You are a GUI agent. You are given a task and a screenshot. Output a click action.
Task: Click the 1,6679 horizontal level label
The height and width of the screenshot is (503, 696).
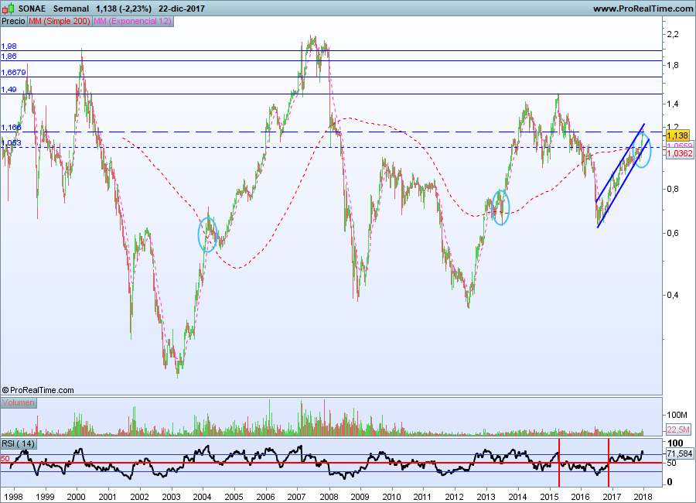13,73
